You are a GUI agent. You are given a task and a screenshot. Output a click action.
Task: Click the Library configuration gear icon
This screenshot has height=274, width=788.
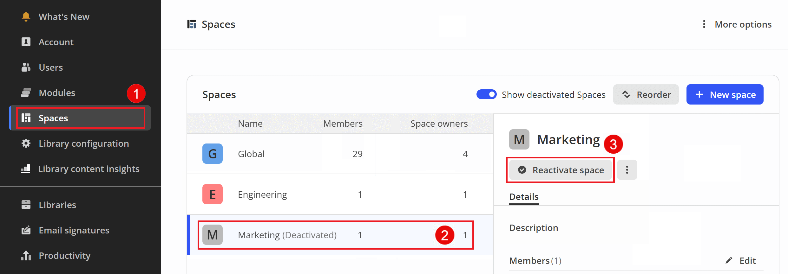(26, 143)
